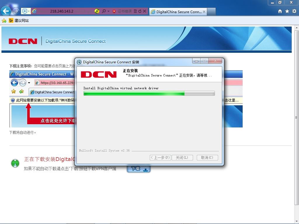Screen dimensions: 299x224
Task: Click the 关闭(L) close button in installer
Action: 182,157
